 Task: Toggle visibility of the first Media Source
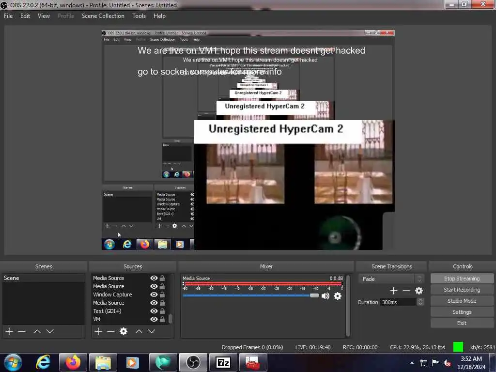click(154, 278)
